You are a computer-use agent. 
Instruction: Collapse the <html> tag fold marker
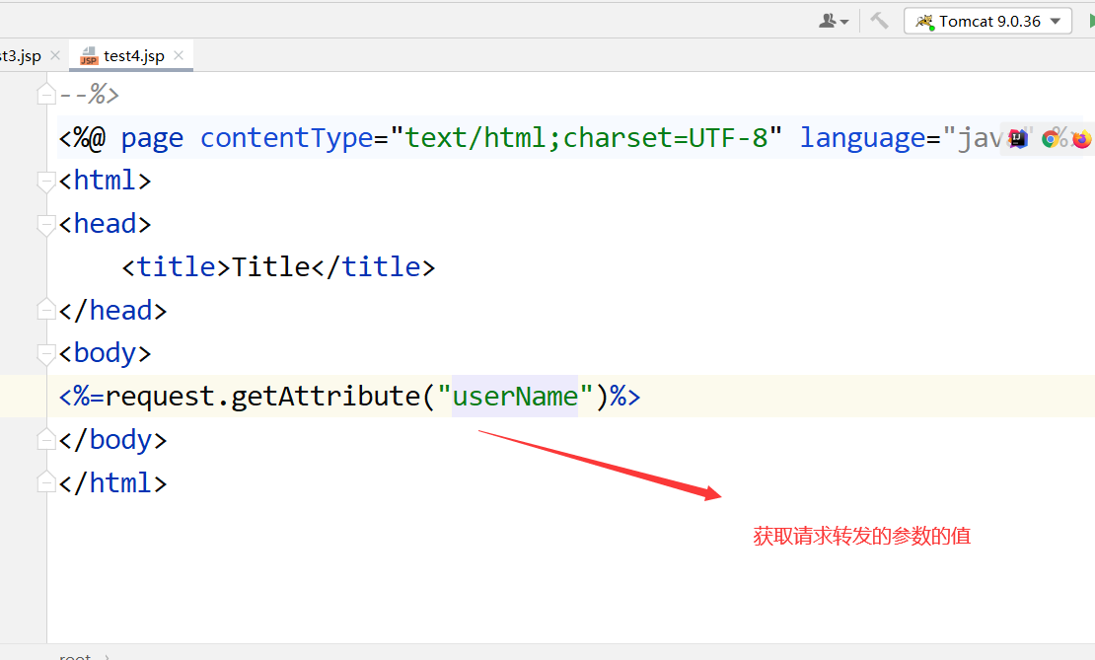[46, 182]
